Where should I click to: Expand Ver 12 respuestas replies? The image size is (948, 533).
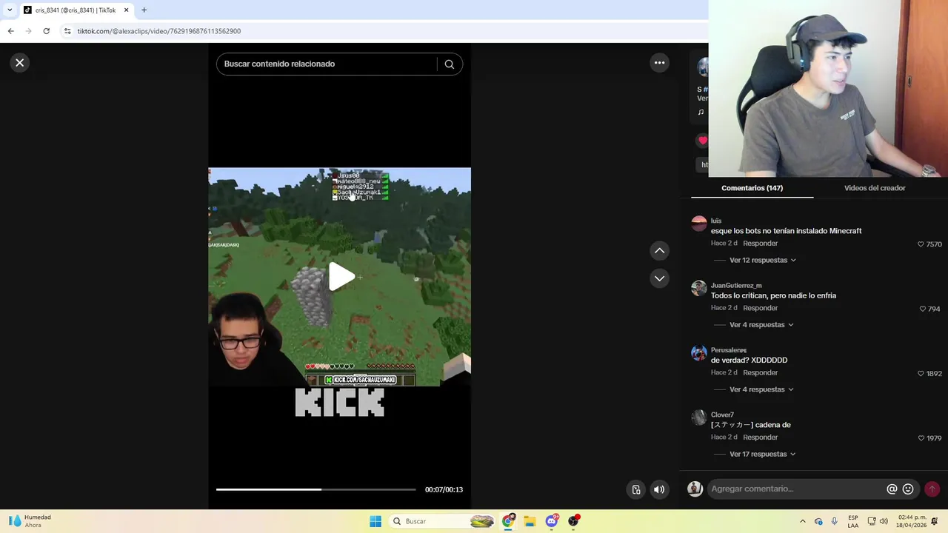[x=762, y=261]
